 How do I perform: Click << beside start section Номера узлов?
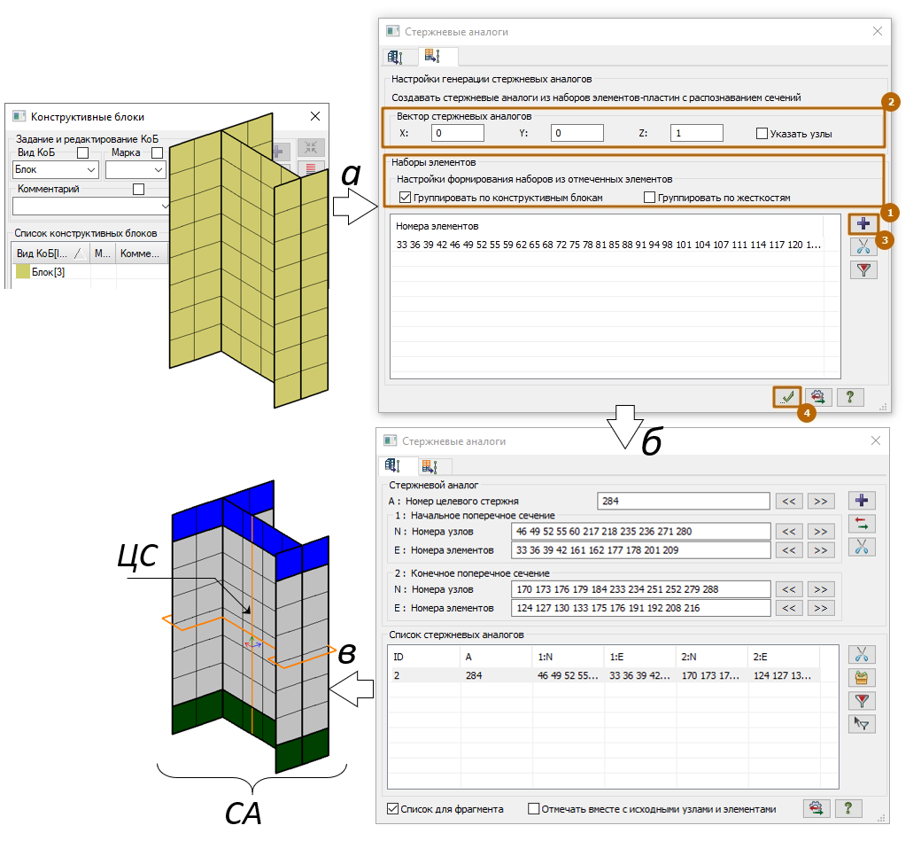coord(789,532)
